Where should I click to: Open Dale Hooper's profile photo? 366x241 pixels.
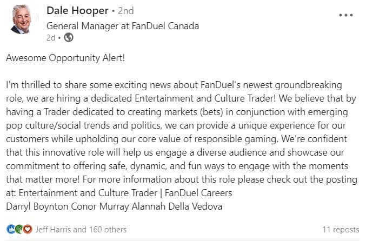pyautogui.click(x=21, y=19)
